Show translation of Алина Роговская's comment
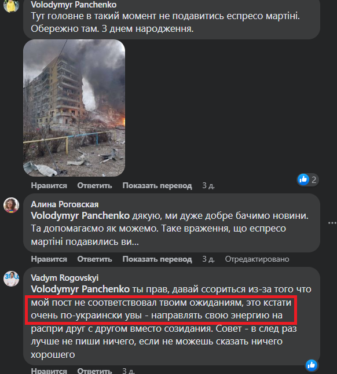The width and height of the screenshot is (337, 374). [x=157, y=259]
